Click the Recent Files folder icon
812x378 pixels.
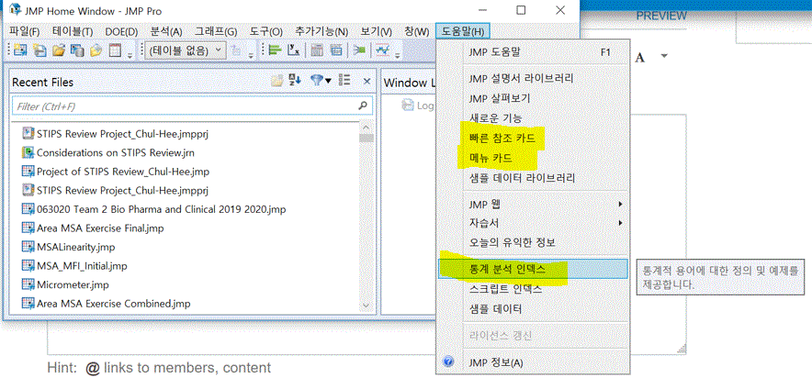[x=278, y=81]
